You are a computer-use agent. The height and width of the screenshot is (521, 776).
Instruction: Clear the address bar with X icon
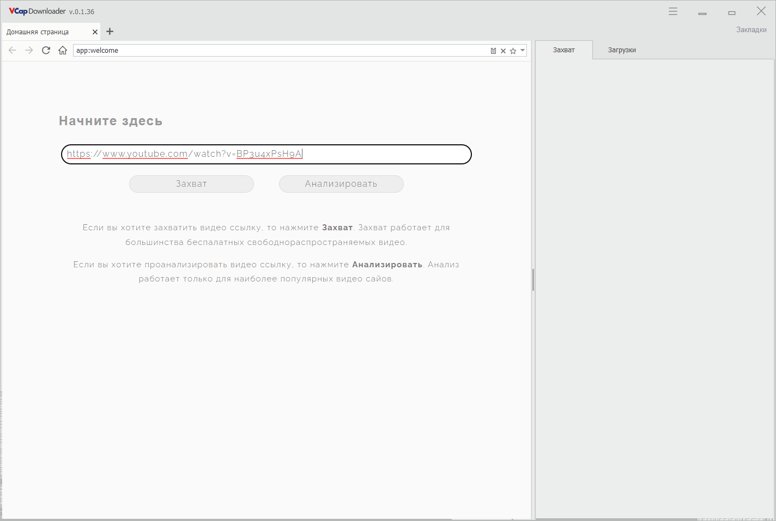click(x=503, y=51)
